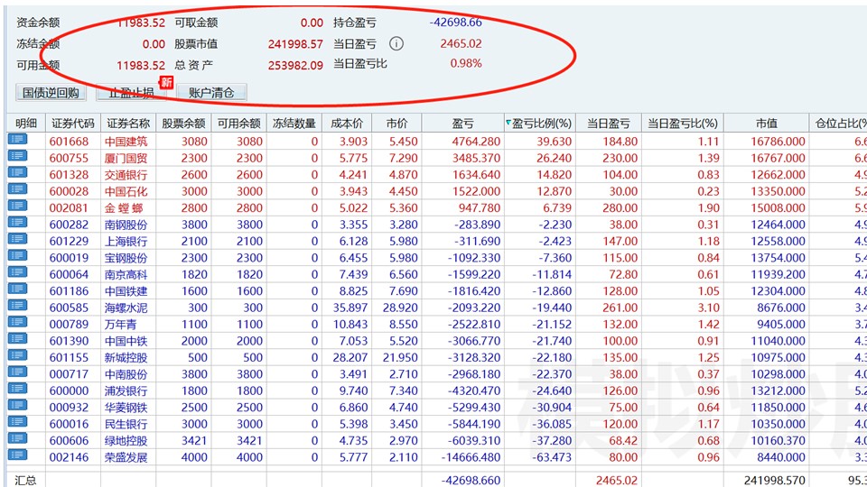Image resolution: width=867 pixels, height=487 pixels.
Task: Select stock code 002081
Action: pyautogui.click(x=69, y=207)
